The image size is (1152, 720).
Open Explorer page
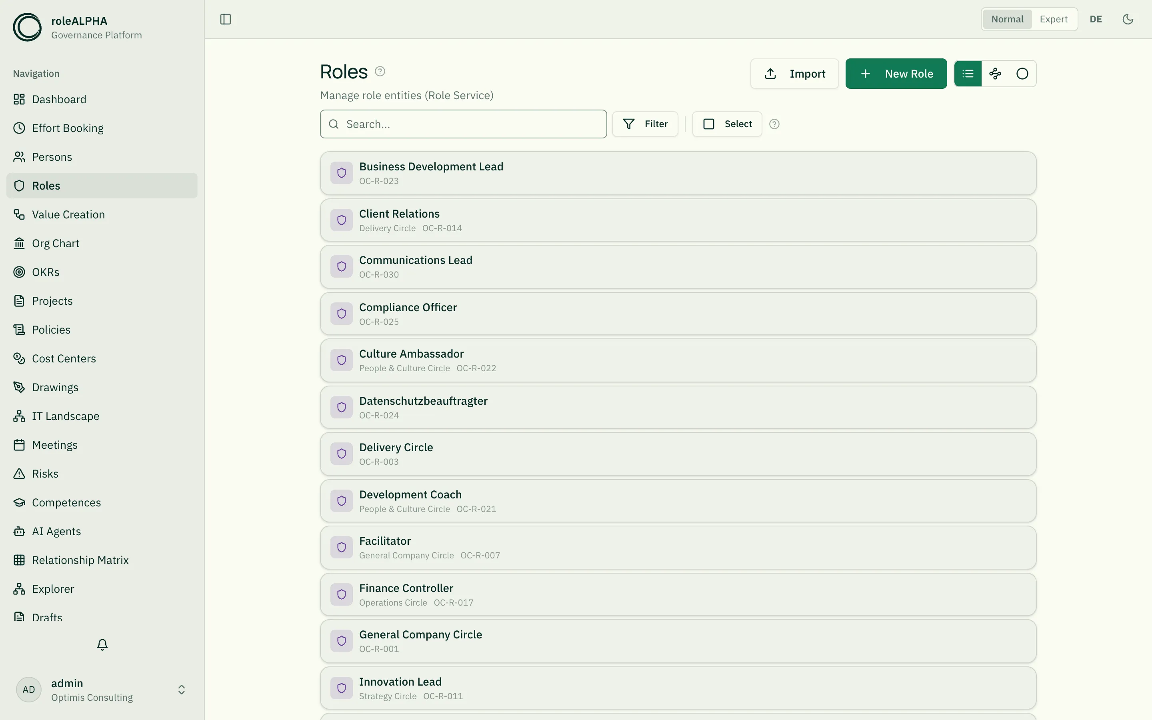[102, 589]
